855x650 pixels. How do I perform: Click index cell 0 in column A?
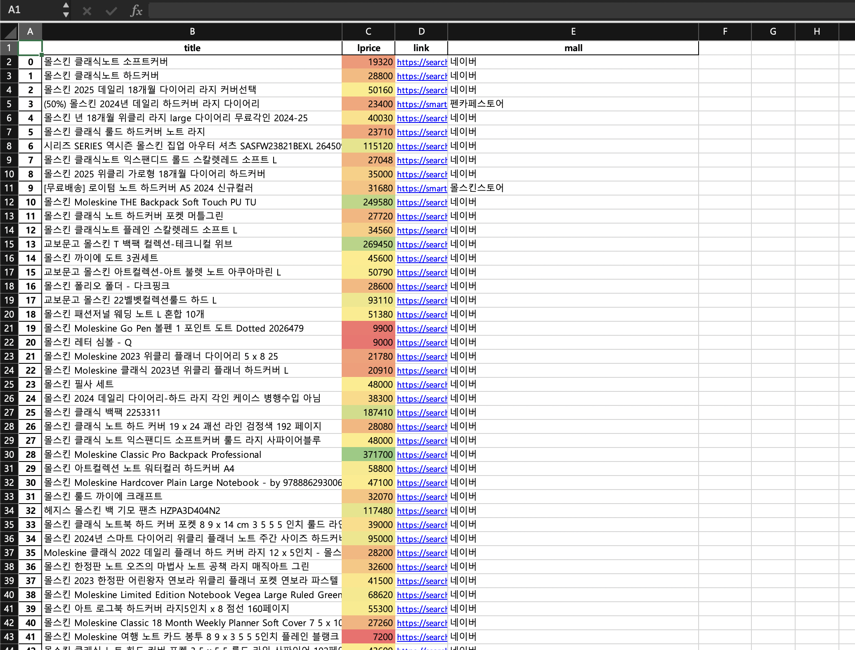(30, 62)
